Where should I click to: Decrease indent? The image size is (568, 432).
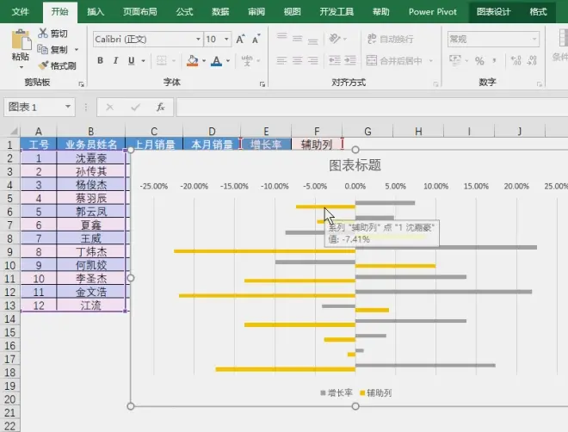335,60
